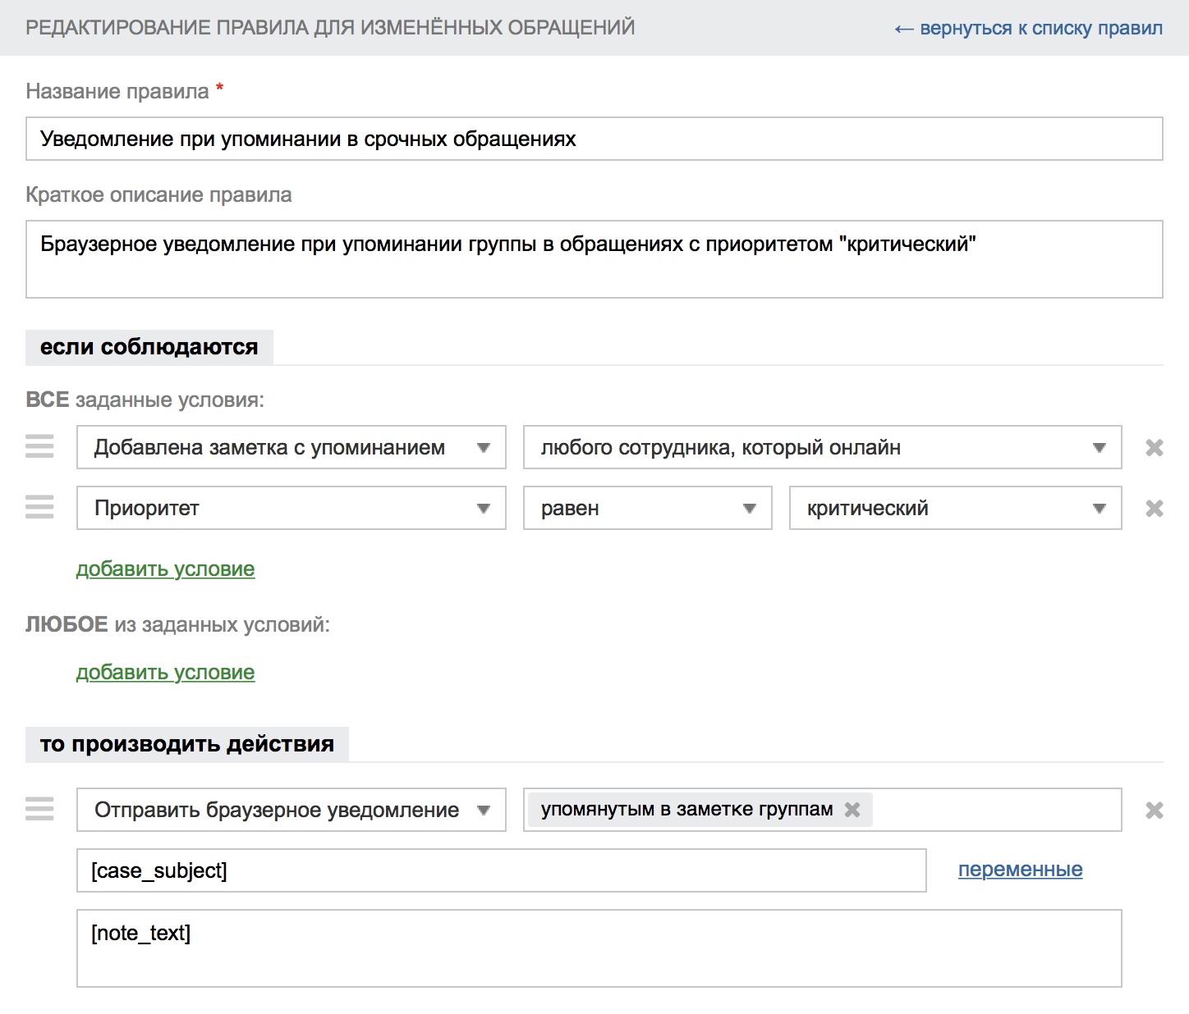Open the 'критический' value dropdown
This screenshot has width=1189, height=1014.
click(x=956, y=508)
